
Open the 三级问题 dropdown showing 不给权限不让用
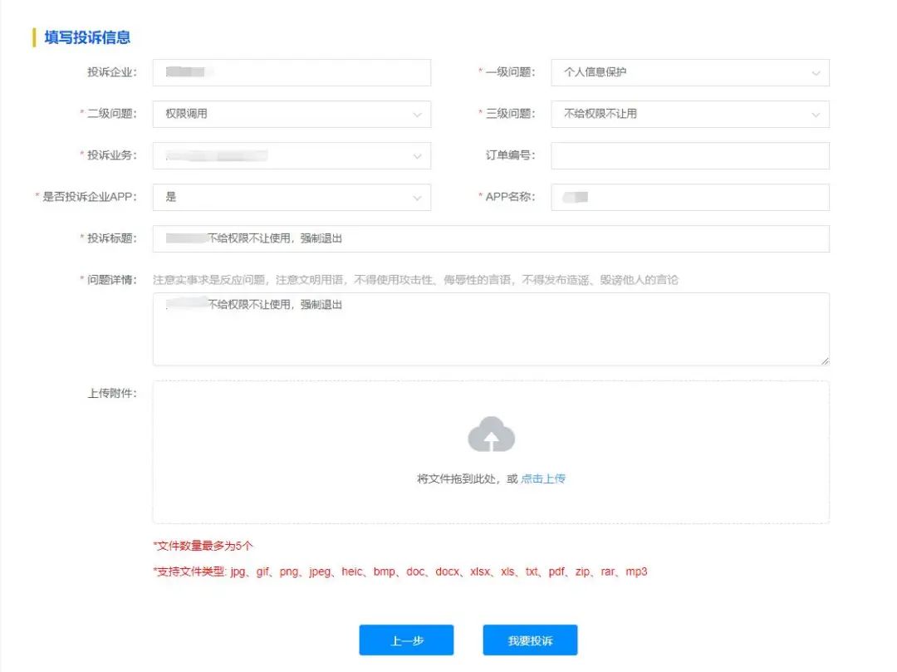690,114
